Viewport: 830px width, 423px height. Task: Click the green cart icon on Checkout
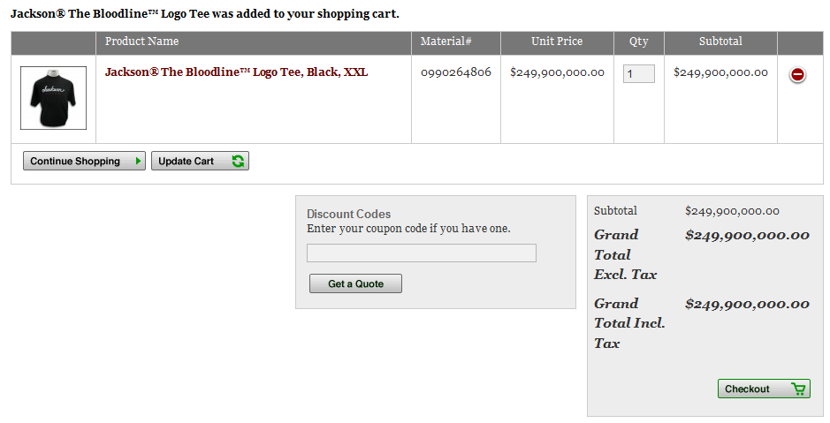(x=798, y=389)
